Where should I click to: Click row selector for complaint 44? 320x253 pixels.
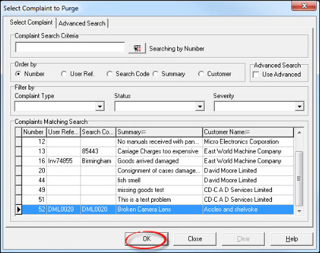pyautogui.click(x=19, y=180)
